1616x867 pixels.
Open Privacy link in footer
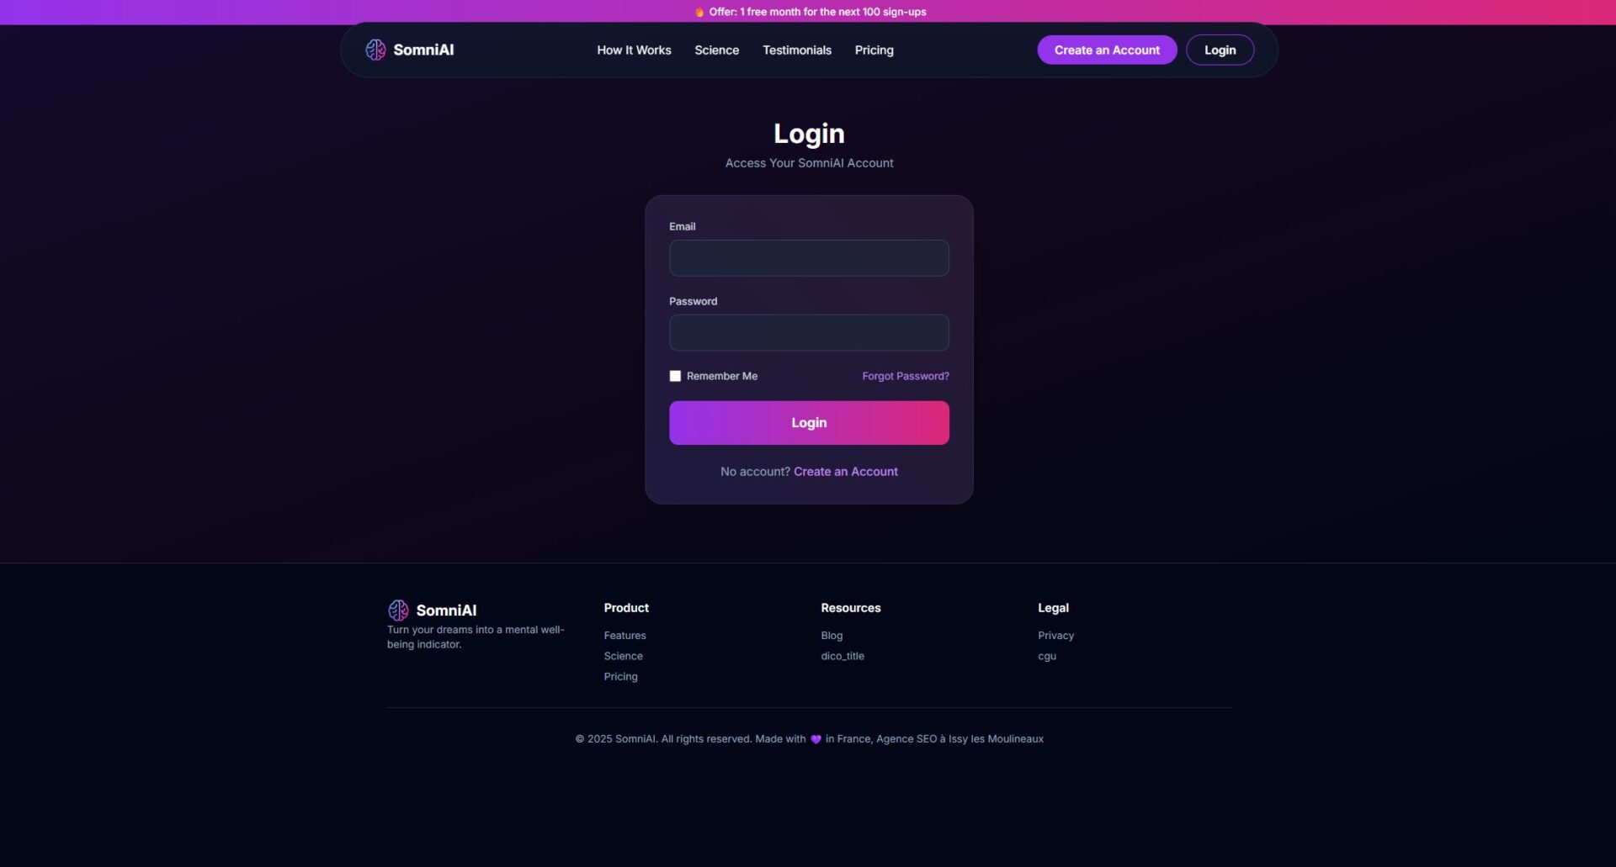click(1055, 636)
